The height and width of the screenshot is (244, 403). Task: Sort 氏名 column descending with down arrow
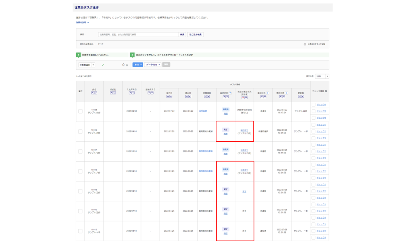pyautogui.click(x=96, y=93)
